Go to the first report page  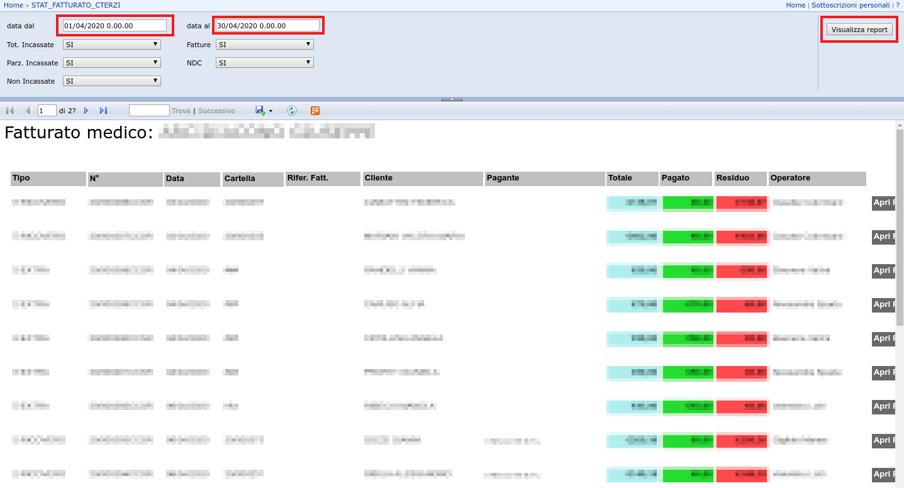pyautogui.click(x=10, y=111)
